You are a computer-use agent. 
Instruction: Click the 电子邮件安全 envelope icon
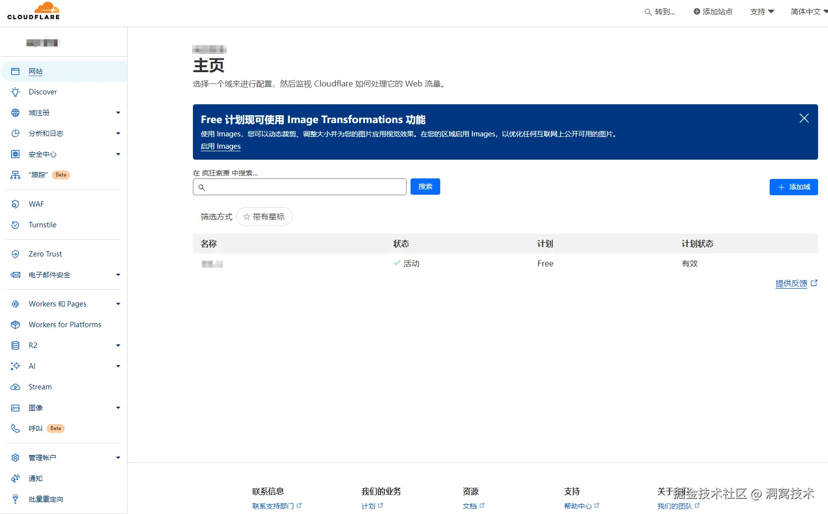click(15, 275)
